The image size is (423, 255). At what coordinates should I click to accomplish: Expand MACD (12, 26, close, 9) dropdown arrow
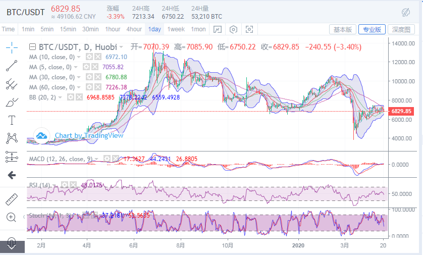click(96, 159)
